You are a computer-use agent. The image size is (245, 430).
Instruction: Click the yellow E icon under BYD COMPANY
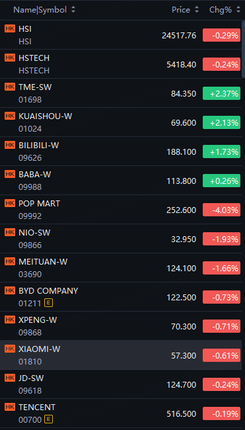click(49, 303)
